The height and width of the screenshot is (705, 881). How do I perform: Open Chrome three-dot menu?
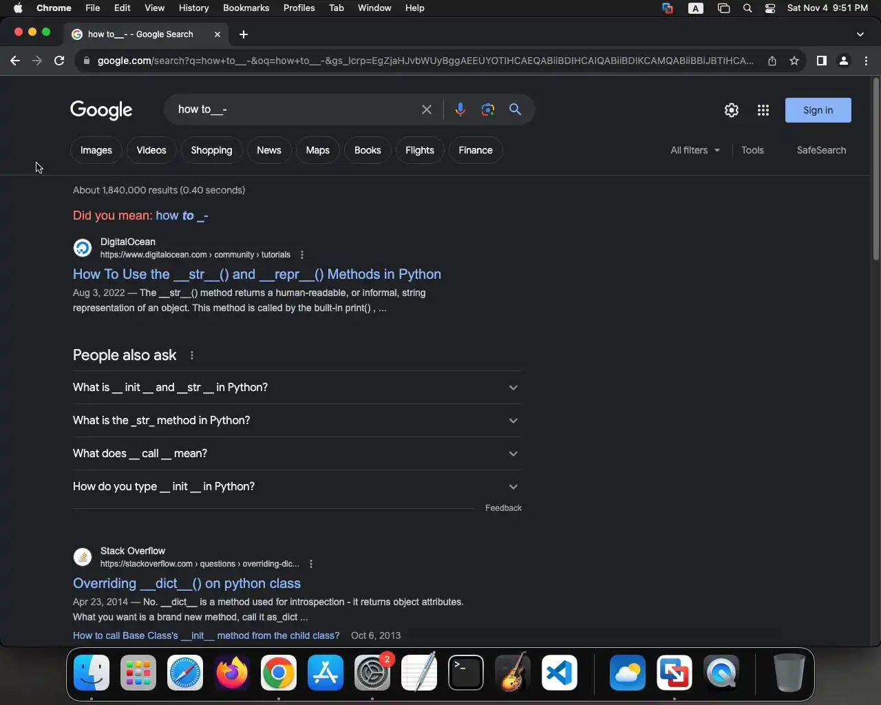[867, 61]
